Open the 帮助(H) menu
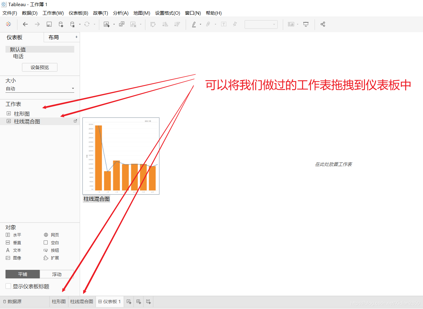423x309 pixels. pos(214,13)
